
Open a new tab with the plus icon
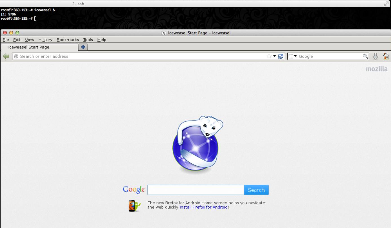(83, 47)
